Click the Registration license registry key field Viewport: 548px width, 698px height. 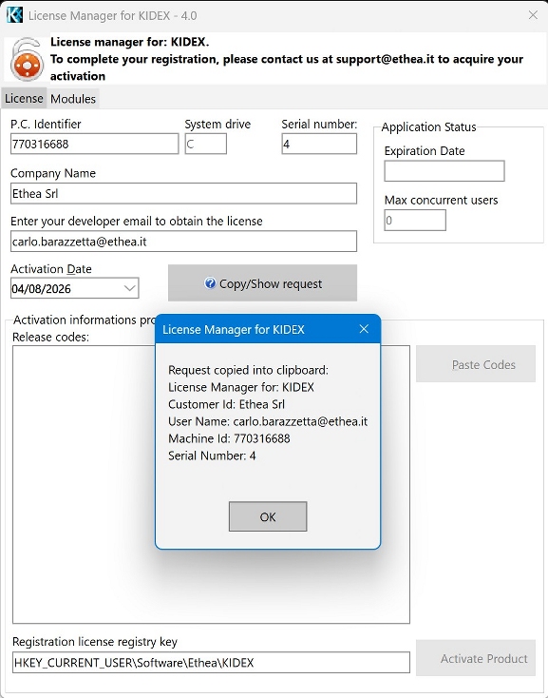211,663
